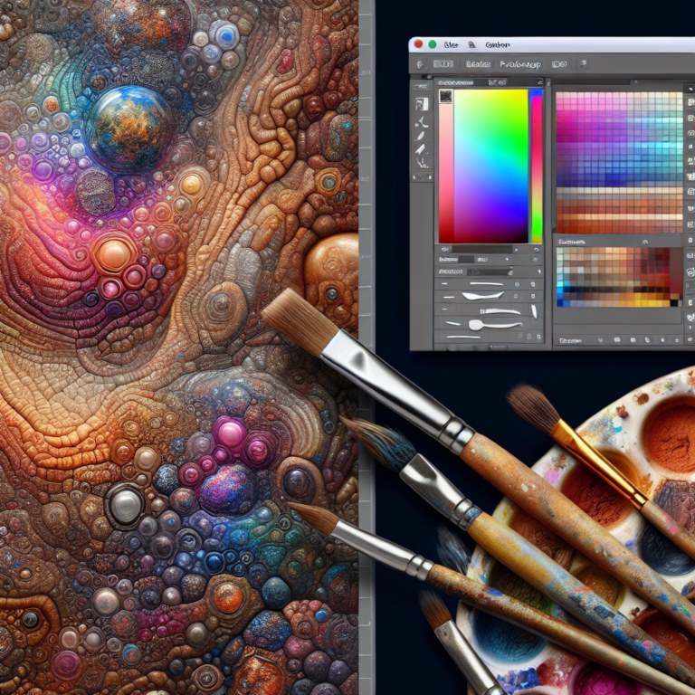Pick a color in the large spectrum field

tap(490, 166)
